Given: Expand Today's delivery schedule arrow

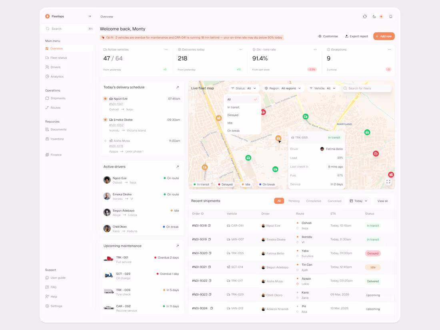Looking at the screenshot, I should [x=178, y=87].
